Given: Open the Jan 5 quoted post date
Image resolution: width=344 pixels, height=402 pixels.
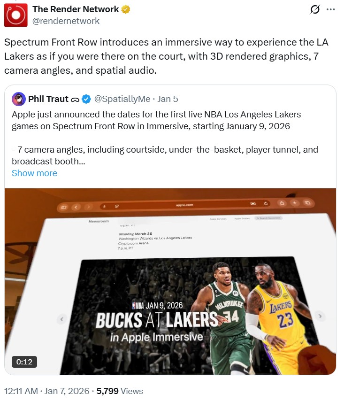Looking at the screenshot, I should tap(168, 99).
